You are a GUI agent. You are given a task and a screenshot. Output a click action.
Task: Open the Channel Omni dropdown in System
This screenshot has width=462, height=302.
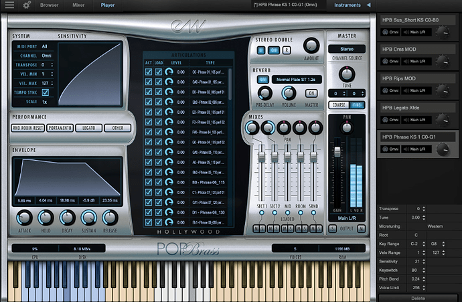coord(47,56)
